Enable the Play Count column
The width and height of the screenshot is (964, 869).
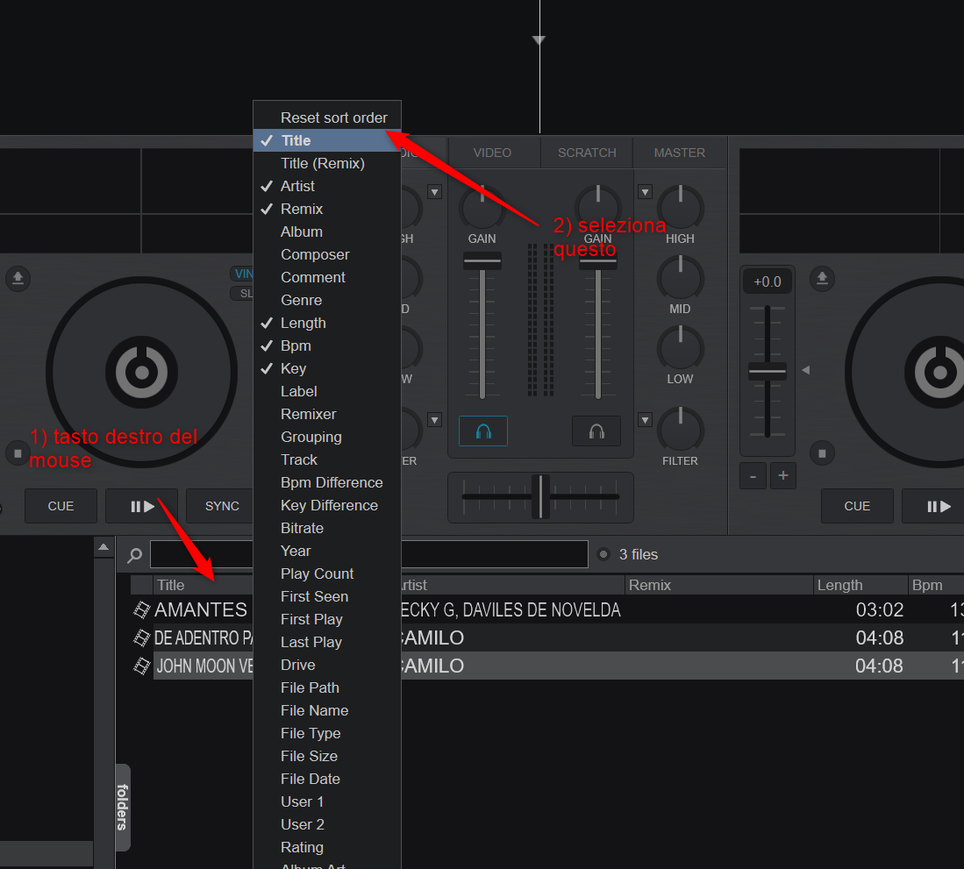[x=327, y=573]
